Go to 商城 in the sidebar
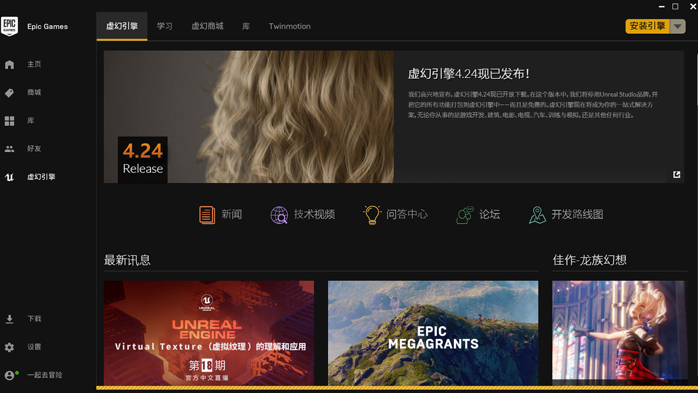 [x=34, y=93]
